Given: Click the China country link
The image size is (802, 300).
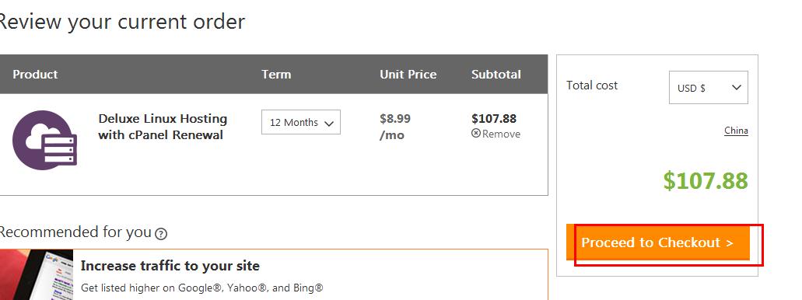Looking at the screenshot, I should [x=736, y=131].
